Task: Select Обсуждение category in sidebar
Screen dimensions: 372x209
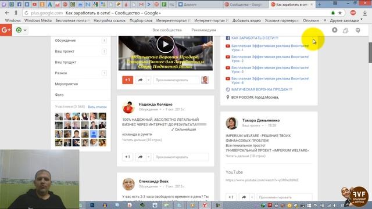Action: (81, 41)
